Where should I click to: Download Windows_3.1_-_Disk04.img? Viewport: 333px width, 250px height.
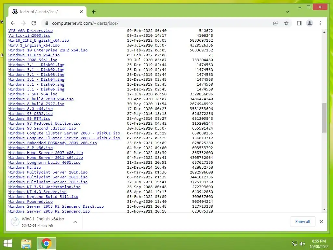click(x=36, y=79)
